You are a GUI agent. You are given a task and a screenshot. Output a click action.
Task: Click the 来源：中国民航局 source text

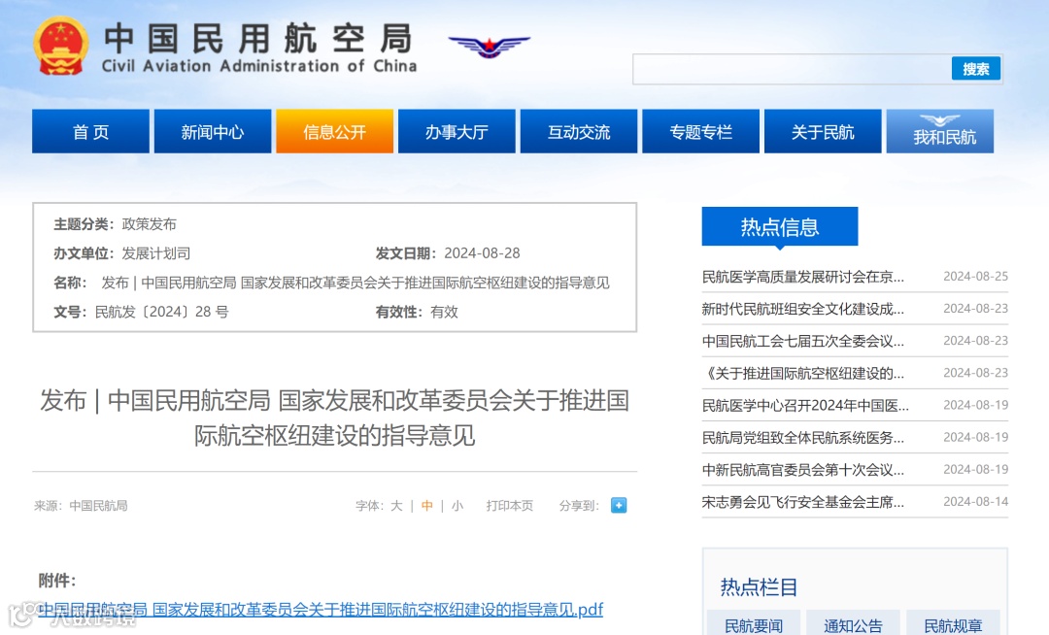pos(81,505)
